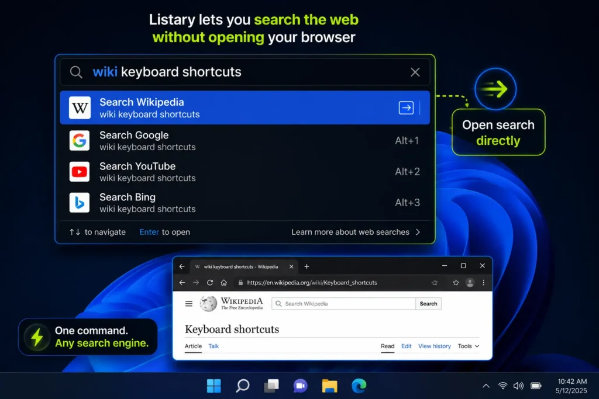Reload the Wikipedia page
599x399 pixels.
210,283
